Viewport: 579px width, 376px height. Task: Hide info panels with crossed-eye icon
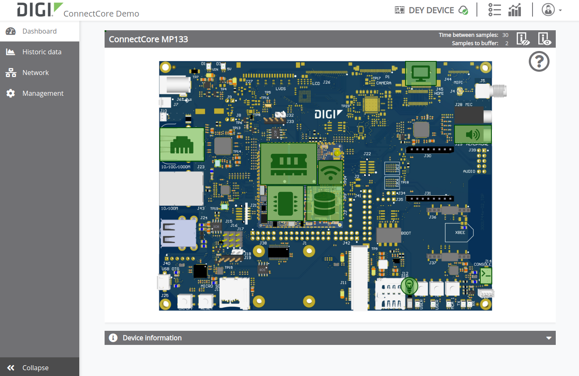click(x=523, y=39)
